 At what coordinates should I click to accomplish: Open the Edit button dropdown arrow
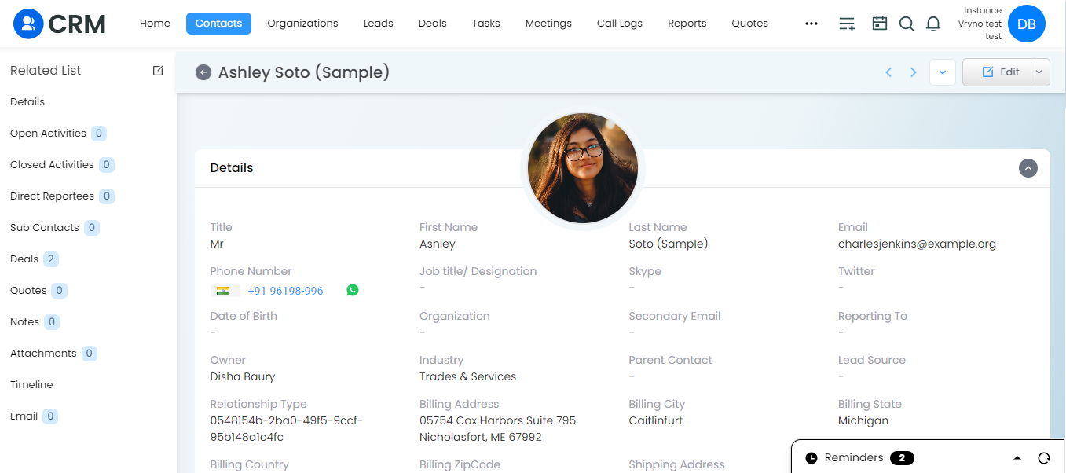tap(1039, 72)
